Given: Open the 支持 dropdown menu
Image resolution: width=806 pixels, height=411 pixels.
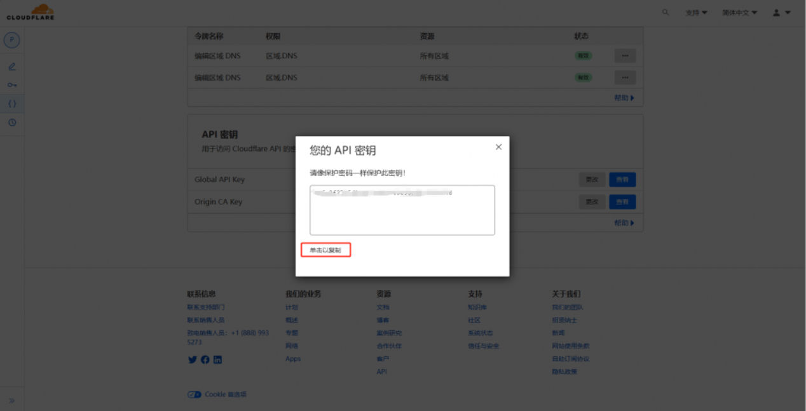Looking at the screenshot, I should pos(696,13).
